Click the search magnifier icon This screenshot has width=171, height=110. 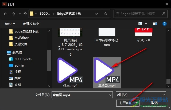click(164, 14)
